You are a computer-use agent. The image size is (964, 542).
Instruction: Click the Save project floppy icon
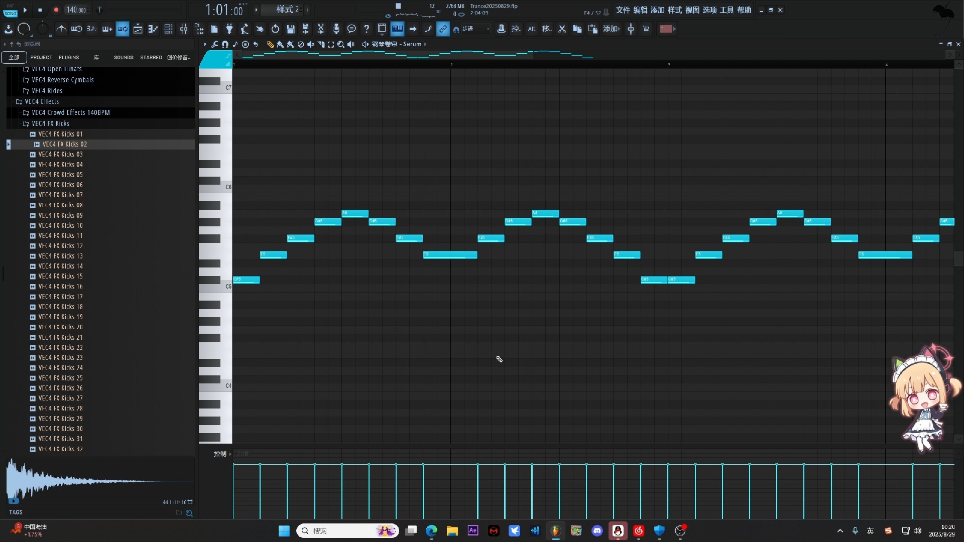290,29
